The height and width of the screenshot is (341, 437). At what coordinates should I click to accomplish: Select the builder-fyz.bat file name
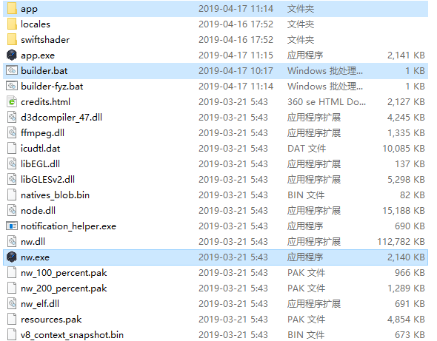click(52, 87)
